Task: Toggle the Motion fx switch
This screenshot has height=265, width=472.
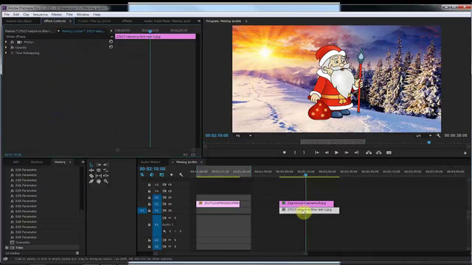Action: 12,42
